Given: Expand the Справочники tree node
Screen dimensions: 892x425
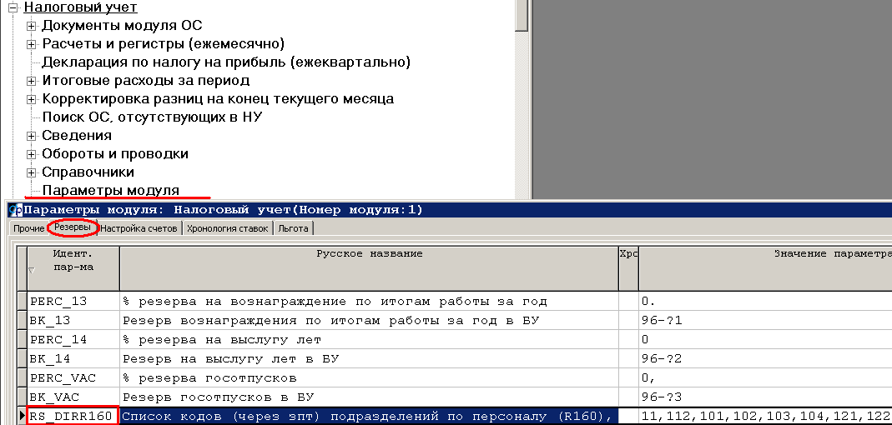Looking at the screenshot, I should [x=32, y=172].
